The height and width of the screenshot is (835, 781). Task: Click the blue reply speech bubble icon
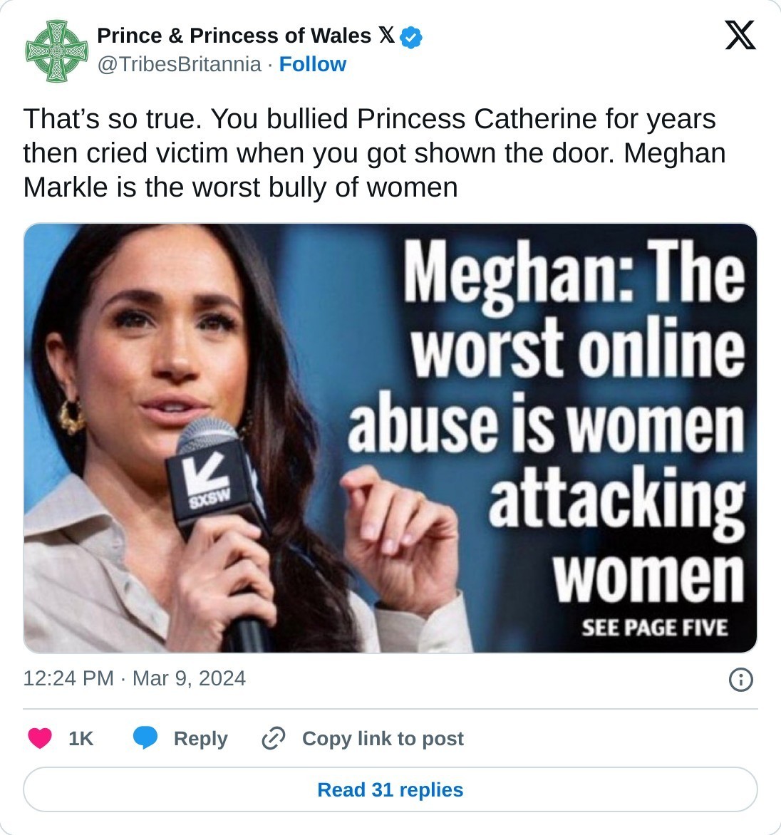(145, 738)
